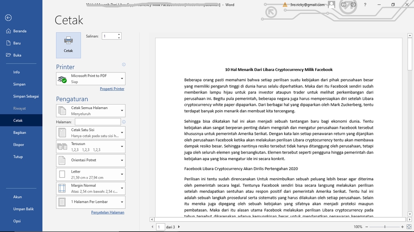Open Properti Printer link
This screenshot has width=414, height=232.
pyautogui.click(x=112, y=89)
